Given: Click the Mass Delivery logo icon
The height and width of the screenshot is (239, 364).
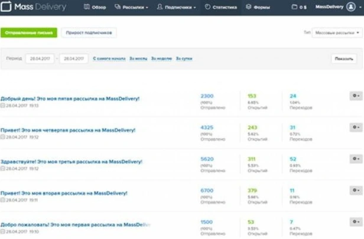Looking at the screenshot, I should [x=6, y=6].
